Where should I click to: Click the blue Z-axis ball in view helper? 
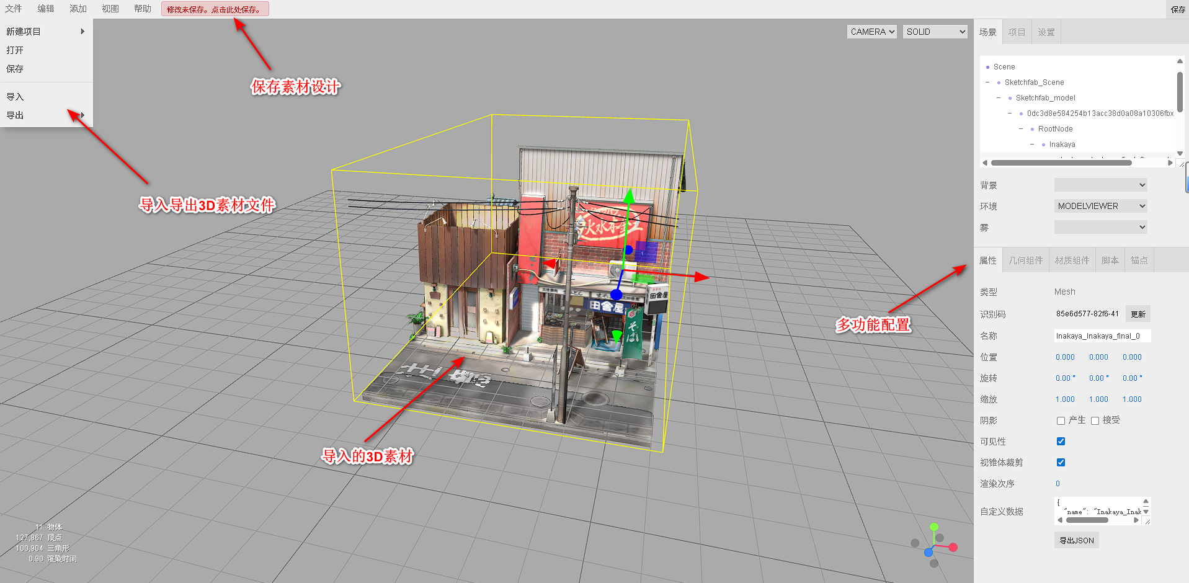click(x=928, y=552)
